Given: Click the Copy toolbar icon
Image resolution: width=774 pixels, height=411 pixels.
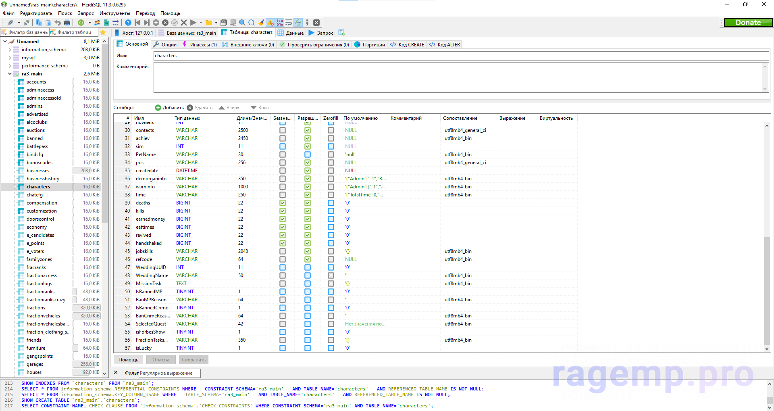Looking at the screenshot, I should (39, 23).
